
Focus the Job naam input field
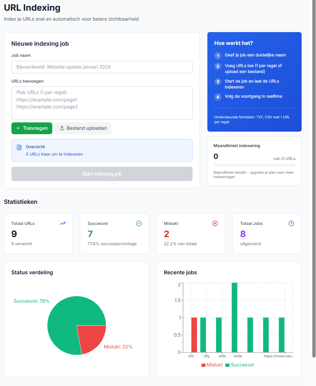pyautogui.click(x=102, y=67)
